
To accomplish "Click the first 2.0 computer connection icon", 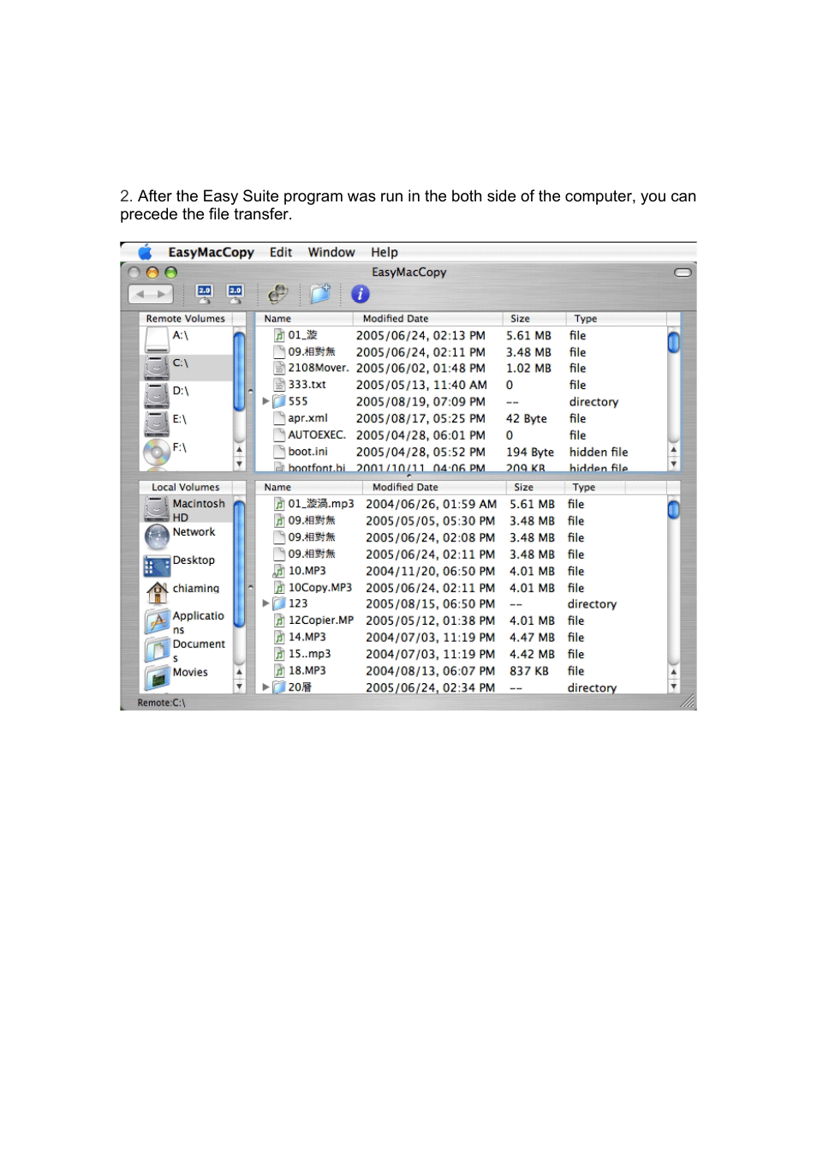I will coord(204,294).
